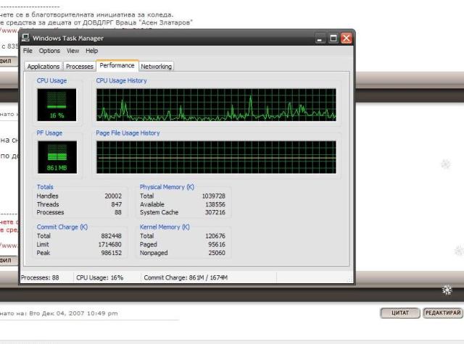Switch to the Processes tab
This screenshot has height=344, width=464.
[x=80, y=67]
